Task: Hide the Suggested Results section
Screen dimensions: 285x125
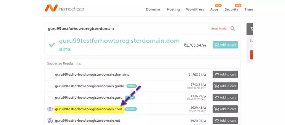Action: (78, 64)
